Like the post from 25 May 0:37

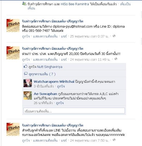(26, 36)
